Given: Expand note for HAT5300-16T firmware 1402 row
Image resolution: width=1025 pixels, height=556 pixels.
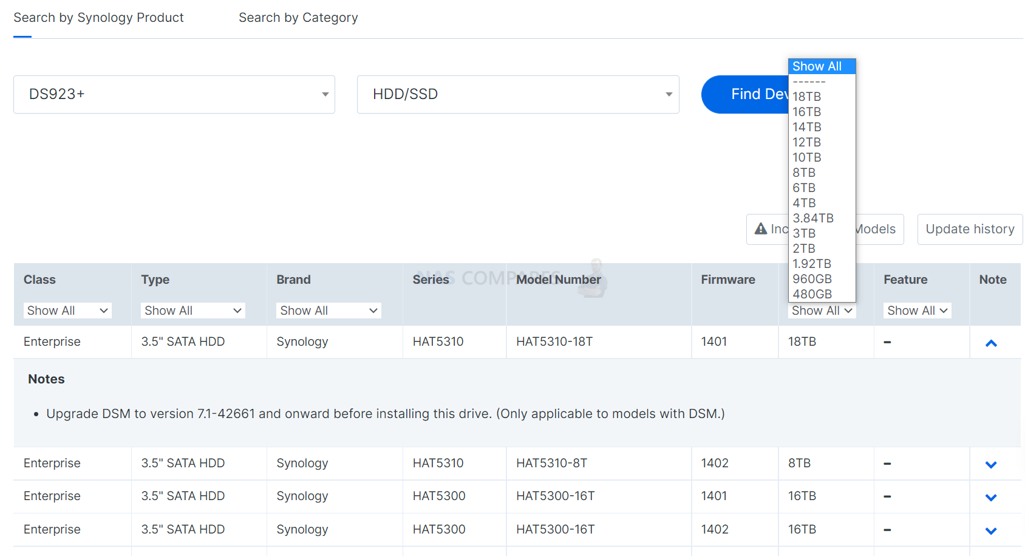Looking at the screenshot, I should coord(991,531).
